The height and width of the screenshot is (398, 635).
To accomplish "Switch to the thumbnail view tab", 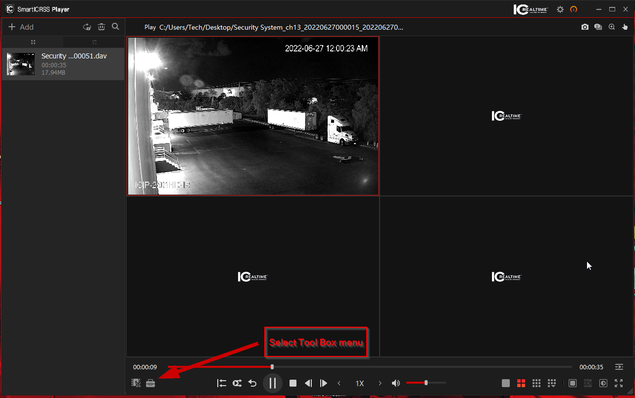I will tap(33, 42).
